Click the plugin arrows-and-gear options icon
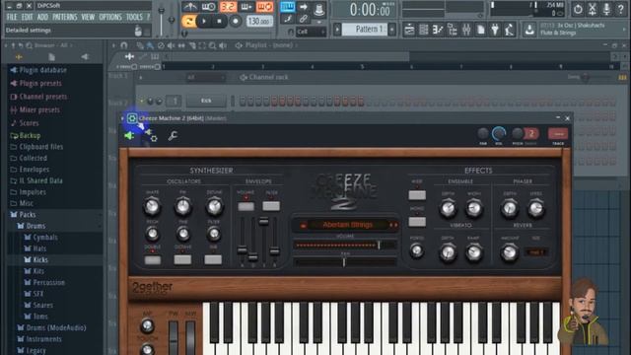 [151, 136]
